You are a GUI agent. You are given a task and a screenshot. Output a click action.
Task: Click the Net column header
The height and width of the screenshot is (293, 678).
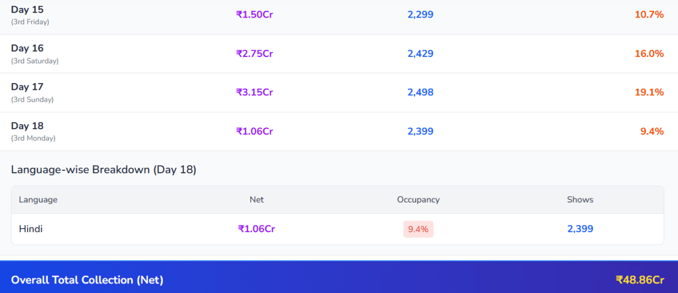pos(257,200)
